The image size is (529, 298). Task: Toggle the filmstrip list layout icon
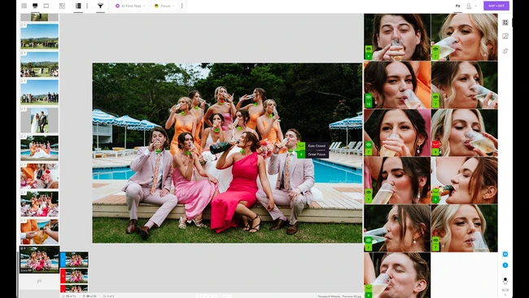(x=78, y=6)
